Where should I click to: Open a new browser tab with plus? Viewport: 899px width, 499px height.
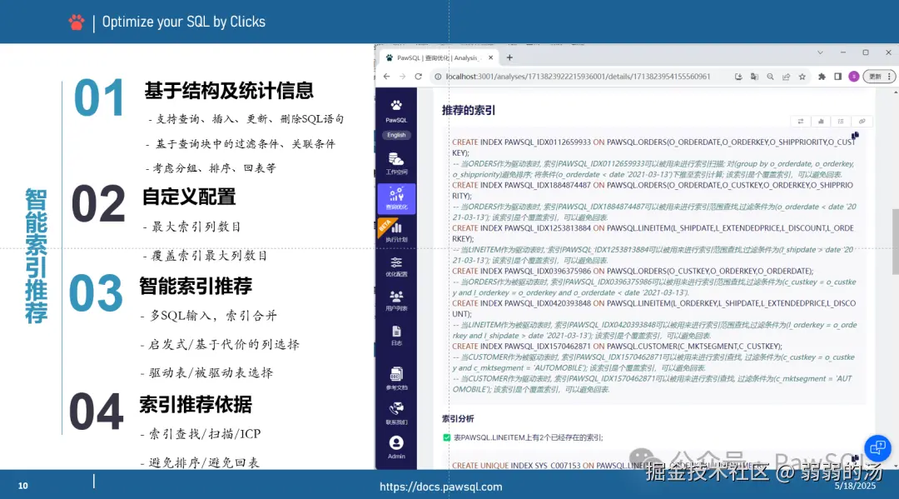pos(509,57)
